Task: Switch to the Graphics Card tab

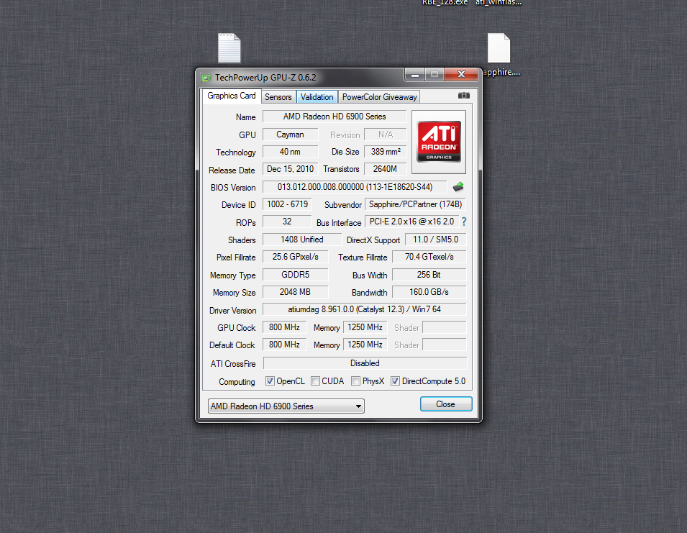Action: [x=232, y=96]
